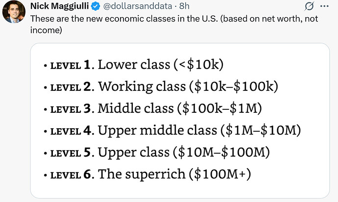The height and width of the screenshot is (202, 338).
Task: Click the Nick Maggiulli display name
Action: click(x=59, y=6)
